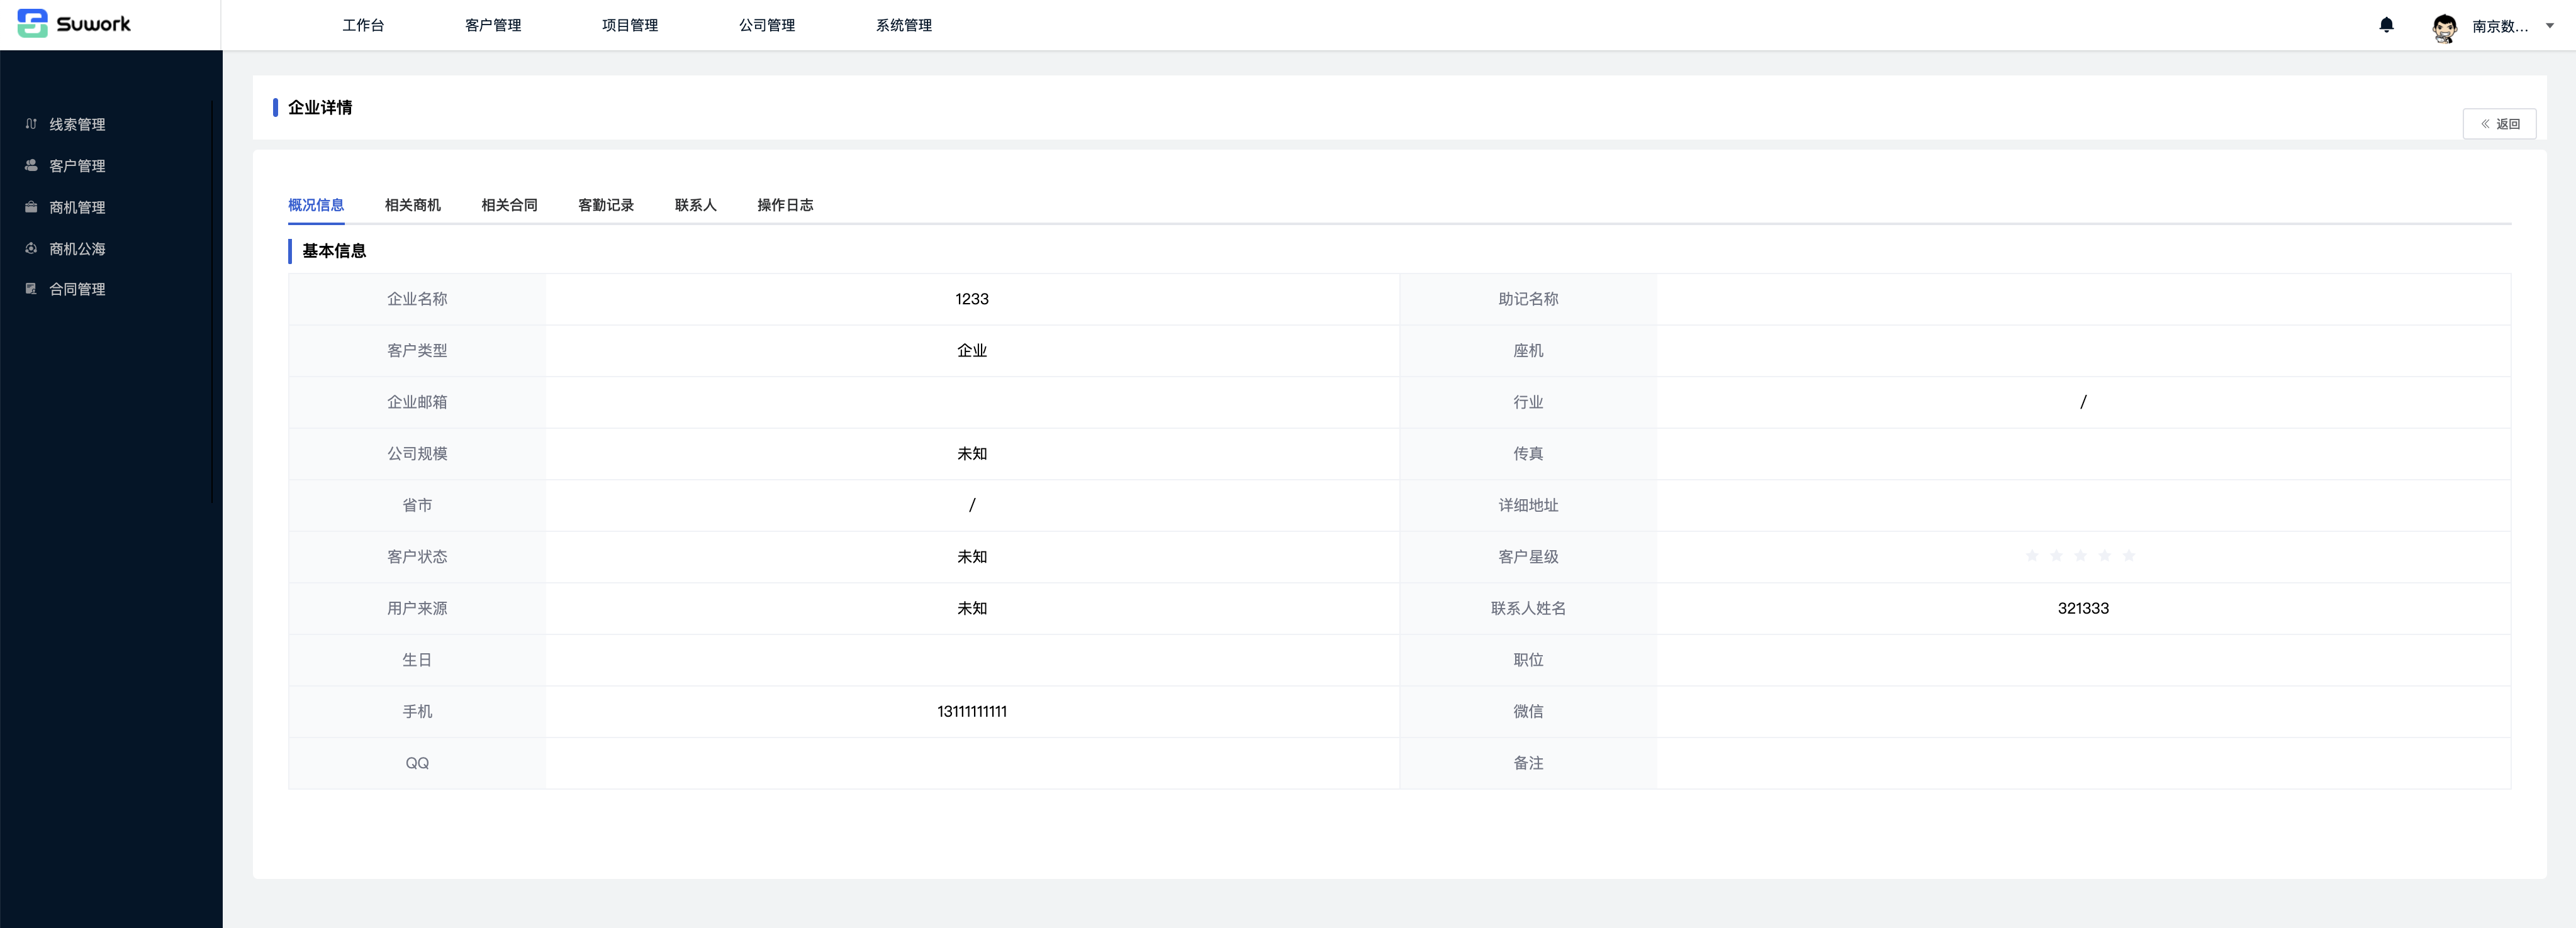Click the QQ field label
Viewport: 2576px width, 928px height.
417,763
